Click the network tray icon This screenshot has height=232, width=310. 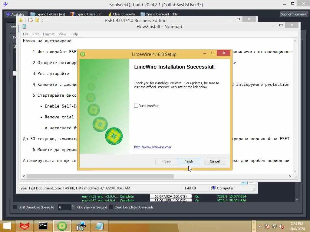click(274, 226)
